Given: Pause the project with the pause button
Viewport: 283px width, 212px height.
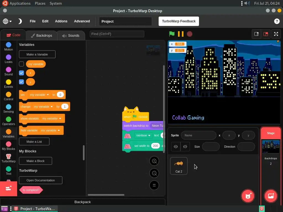Looking at the screenshot, I should pyautogui.click(x=180, y=34).
